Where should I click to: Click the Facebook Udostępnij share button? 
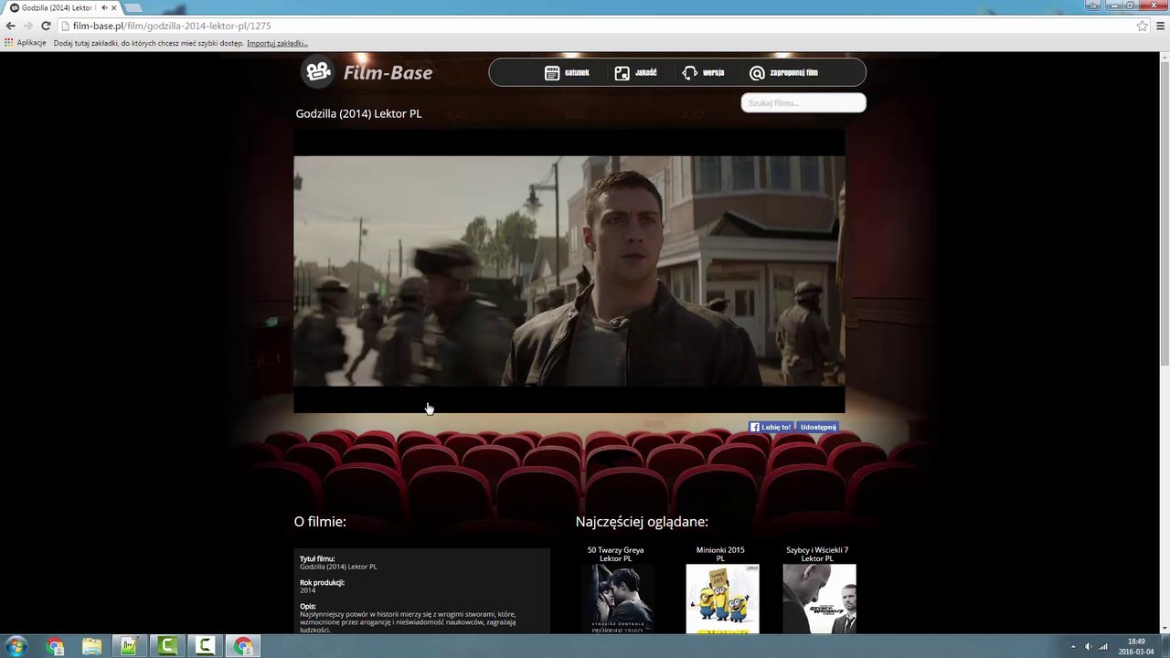point(817,427)
